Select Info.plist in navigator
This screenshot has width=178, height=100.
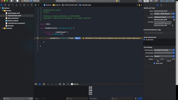tap(11, 26)
